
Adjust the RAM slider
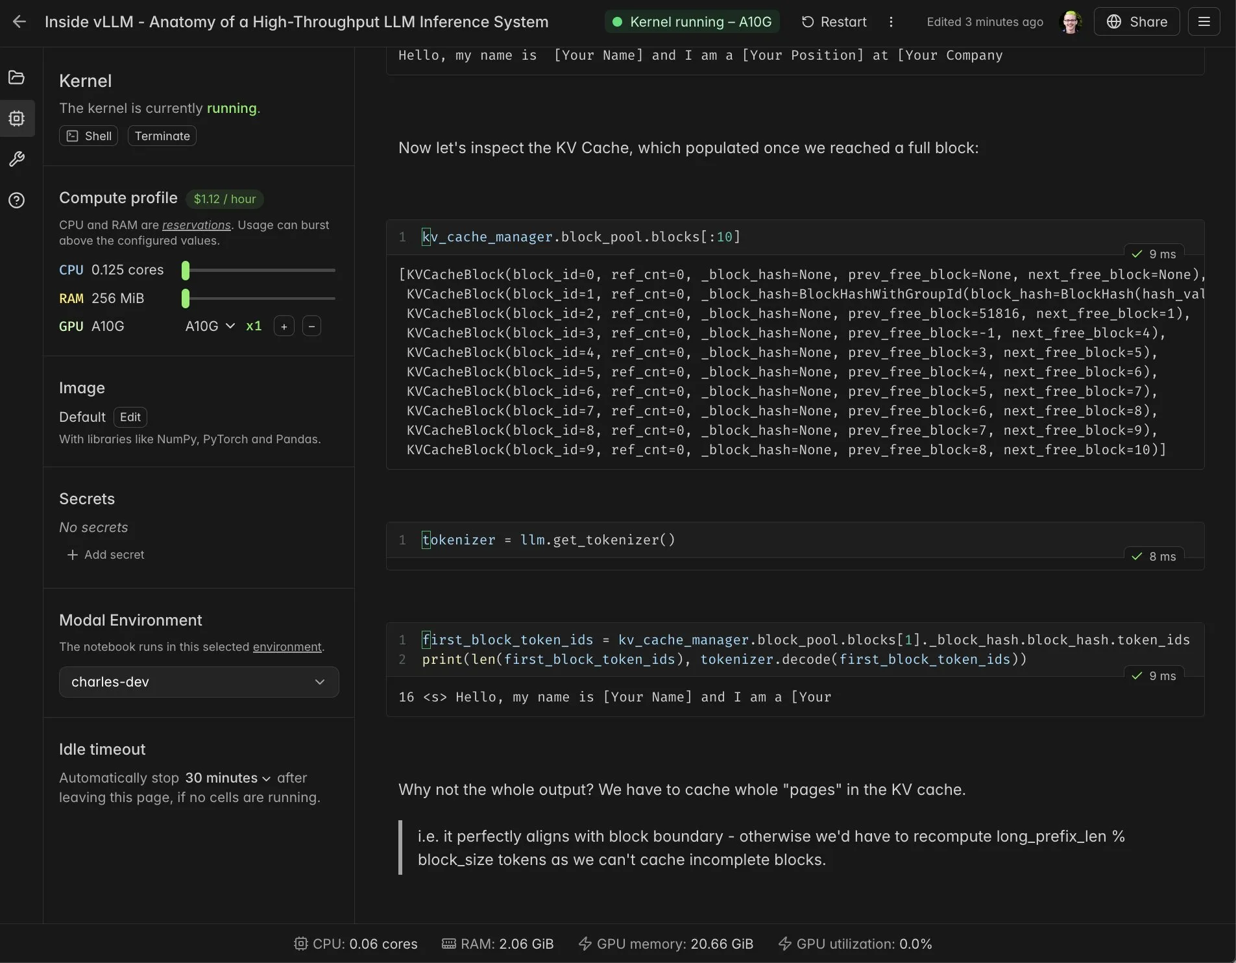[260, 299]
